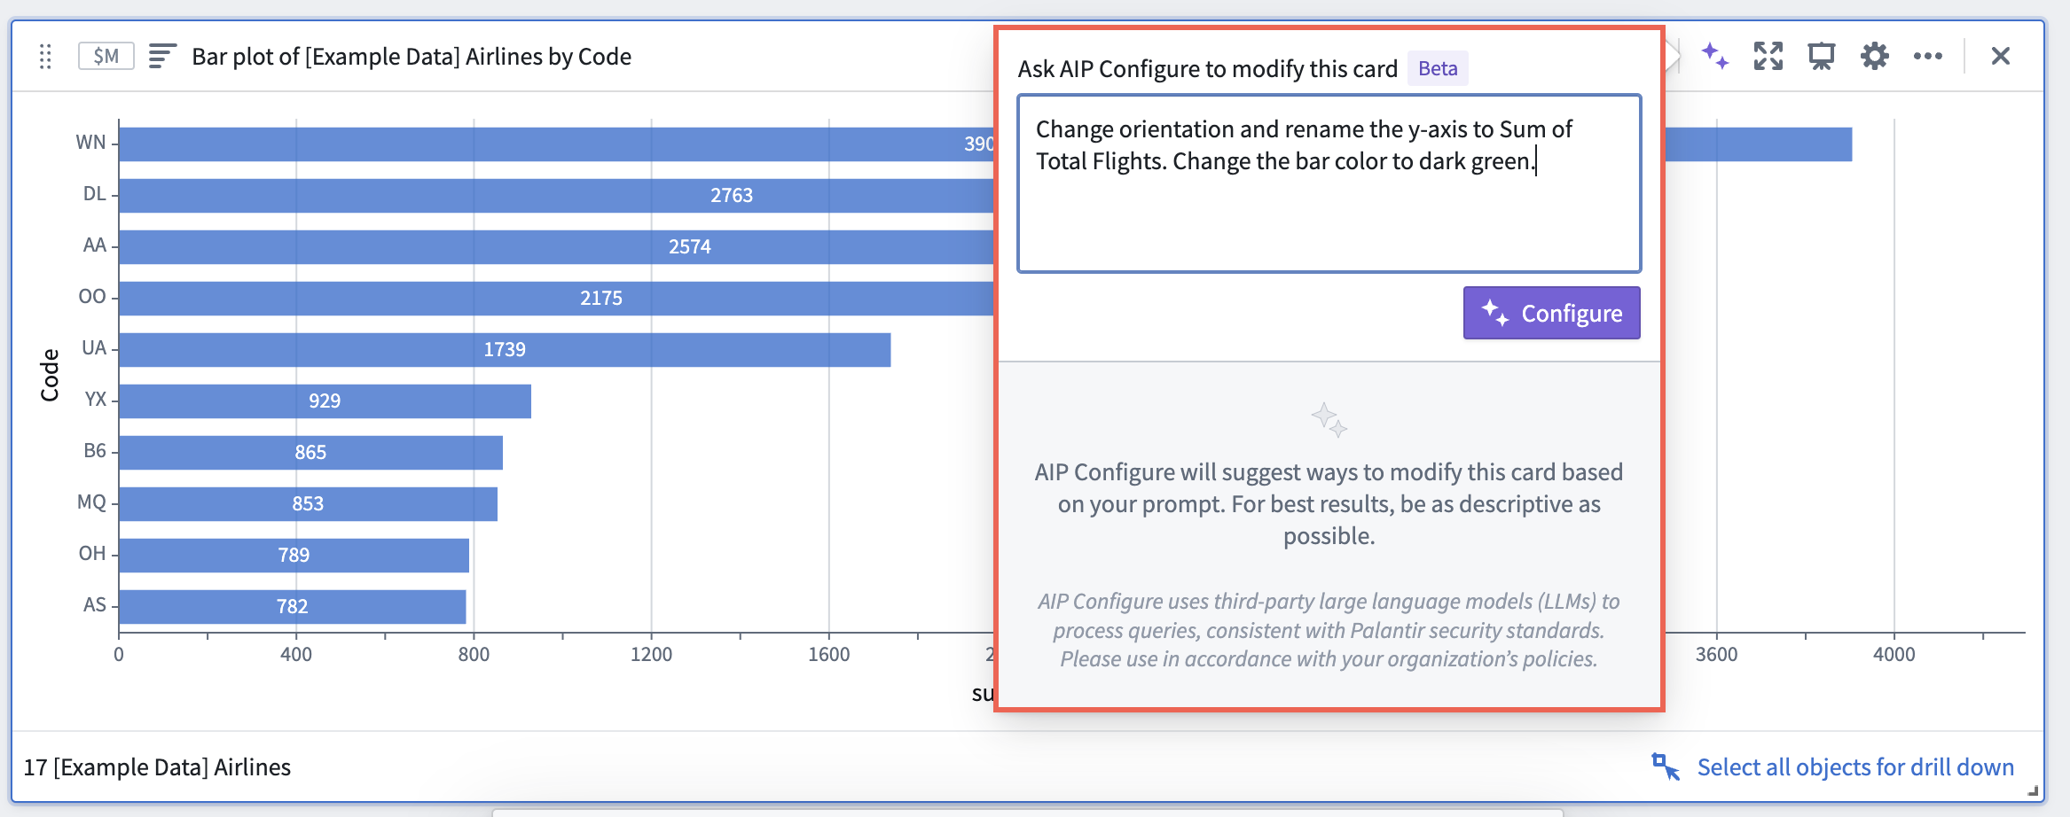Select all objects for drill down
Image resolution: width=2070 pixels, height=817 pixels.
pos(1855,766)
